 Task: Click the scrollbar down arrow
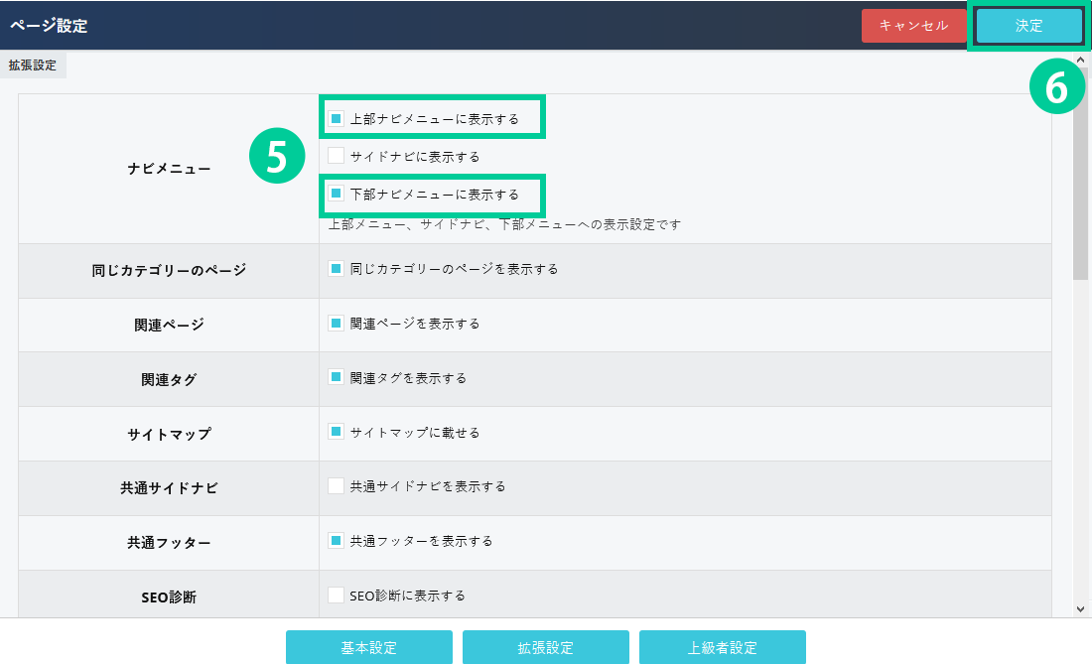[x=1080, y=608]
